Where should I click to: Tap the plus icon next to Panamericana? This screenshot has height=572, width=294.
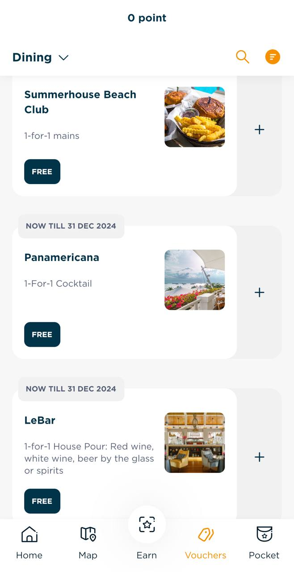259,292
